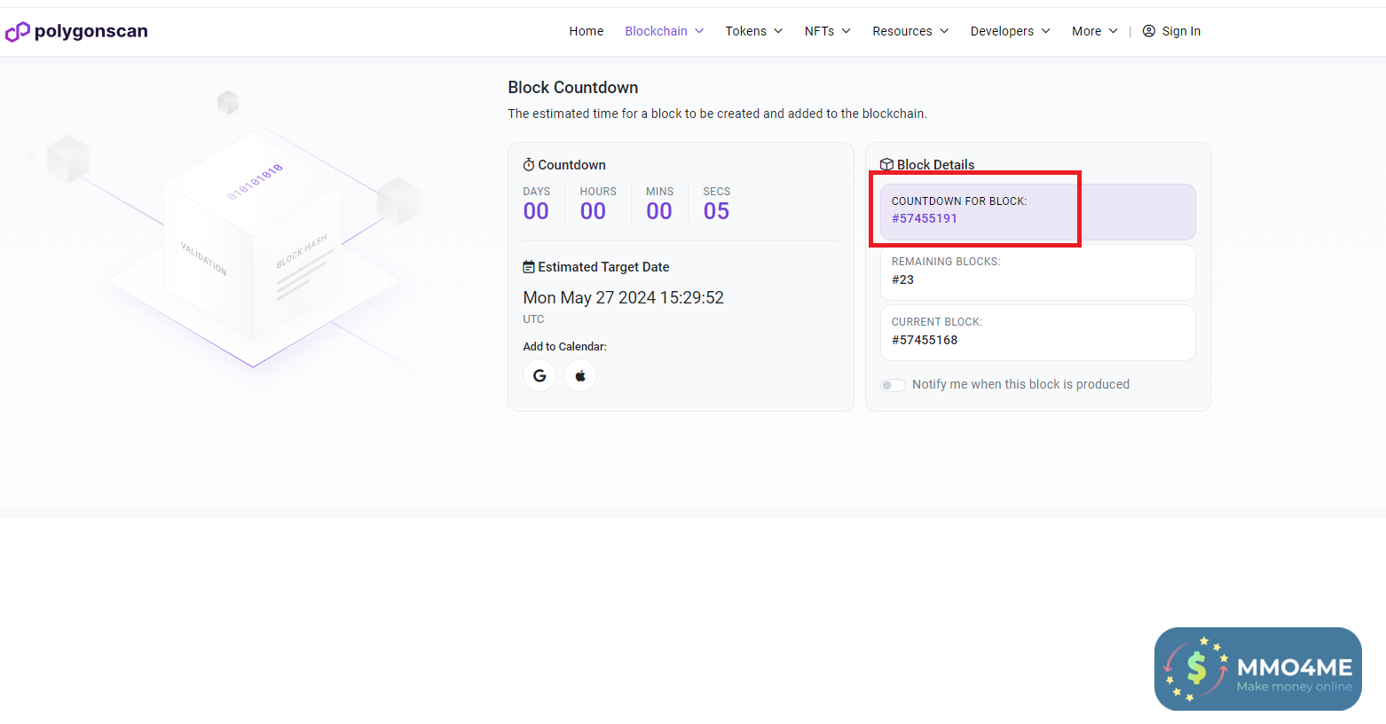Click the Estimated Target Date calendar icon
The width and height of the screenshot is (1386, 724).
pyautogui.click(x=529, y=267)
